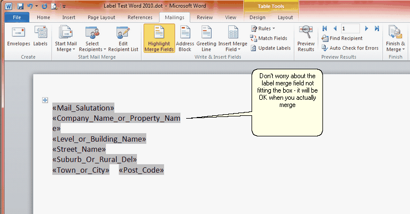Image resolution: width=410 pixels, height=214 pixels.
Task: Go to previous record
Action: click(335, 28)
